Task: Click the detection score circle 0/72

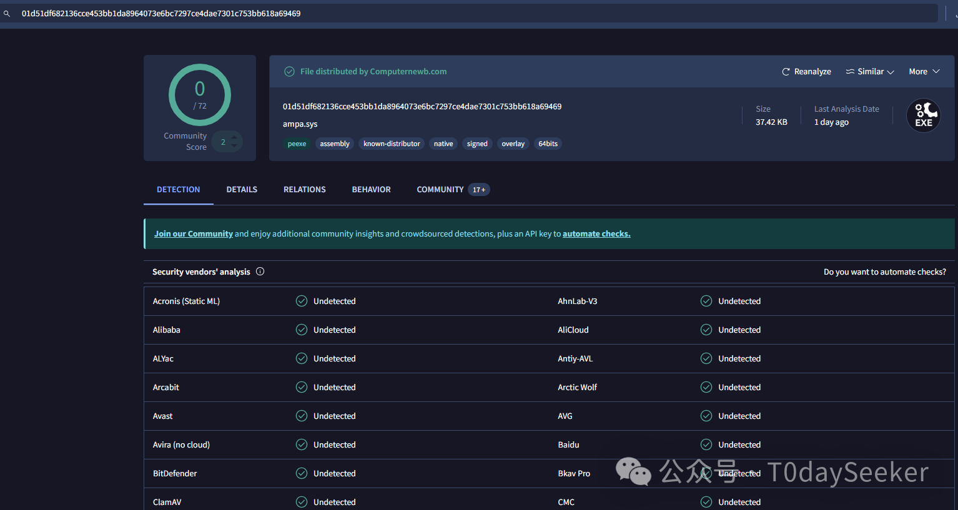Action: pos(200,95)
